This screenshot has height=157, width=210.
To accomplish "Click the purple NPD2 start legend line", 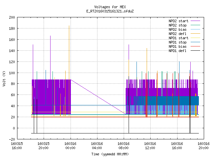I will pos(195,21).
